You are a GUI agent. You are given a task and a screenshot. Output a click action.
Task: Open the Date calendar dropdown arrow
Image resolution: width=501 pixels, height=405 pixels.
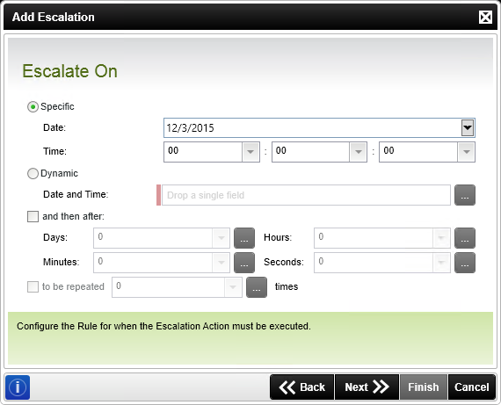click(468, 127)
